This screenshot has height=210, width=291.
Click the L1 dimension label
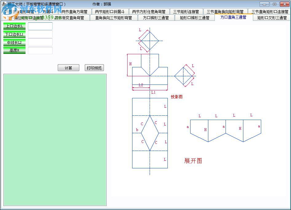pyautogui.click(x=153, y=92)
